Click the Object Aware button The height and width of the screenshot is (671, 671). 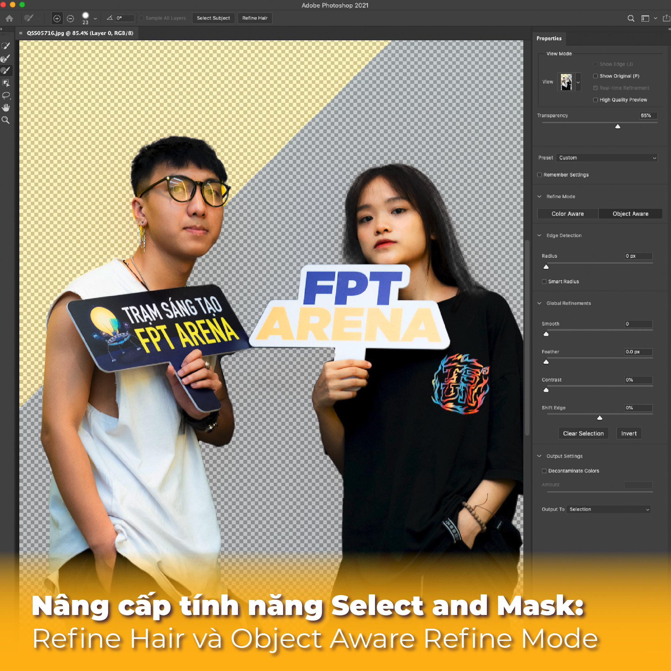point(630,214)
